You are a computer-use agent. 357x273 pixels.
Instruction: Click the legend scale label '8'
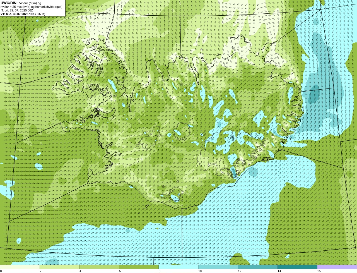(160, 271)
